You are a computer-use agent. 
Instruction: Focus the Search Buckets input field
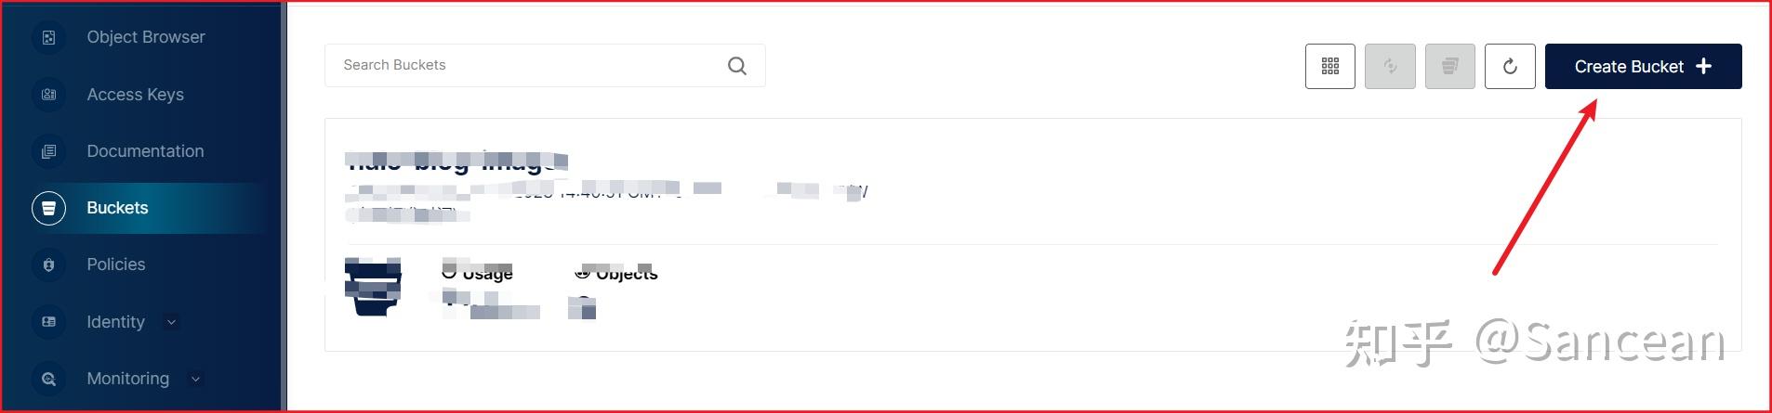(545, 65)
